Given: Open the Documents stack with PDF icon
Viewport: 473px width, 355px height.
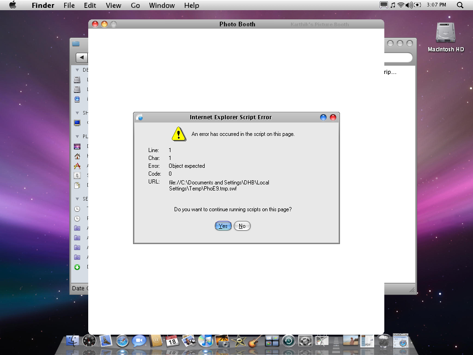Looking at the screenshot, I should [x=367, y=341].
